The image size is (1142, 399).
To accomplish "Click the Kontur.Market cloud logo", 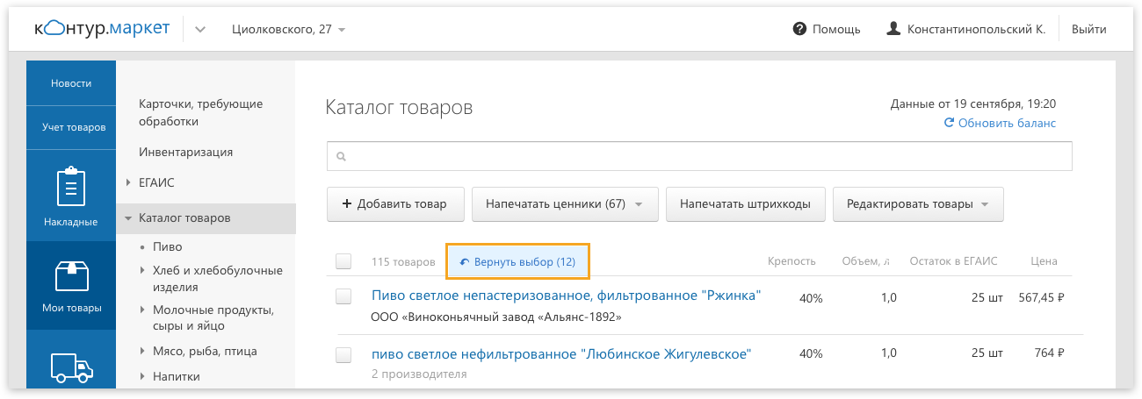I will pyautogui.click(x=102, y=29).
